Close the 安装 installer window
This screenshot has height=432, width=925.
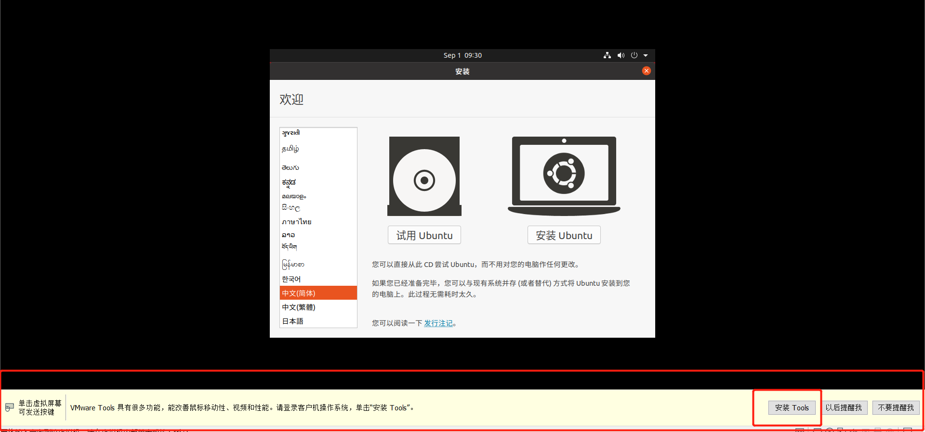click(x=647, y=71)
